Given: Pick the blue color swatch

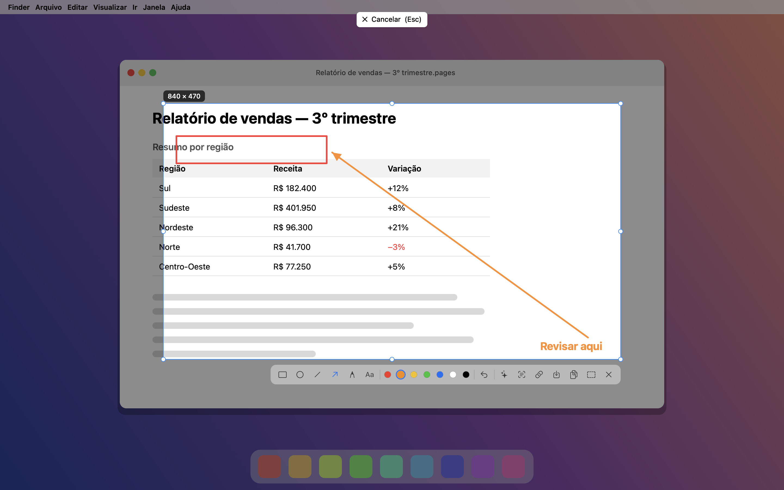Looking at the screenshot, I should 440,375.
